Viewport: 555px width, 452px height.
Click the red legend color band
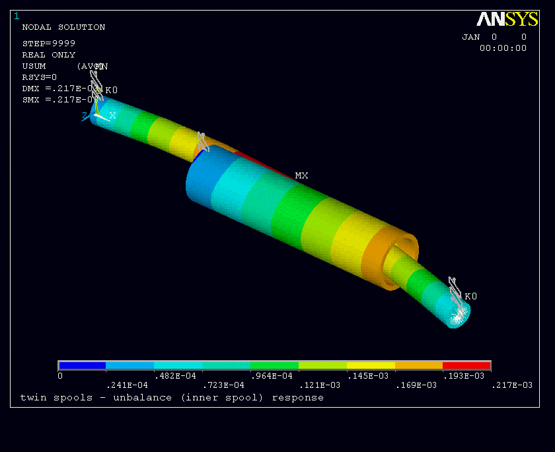click(466, 365)
